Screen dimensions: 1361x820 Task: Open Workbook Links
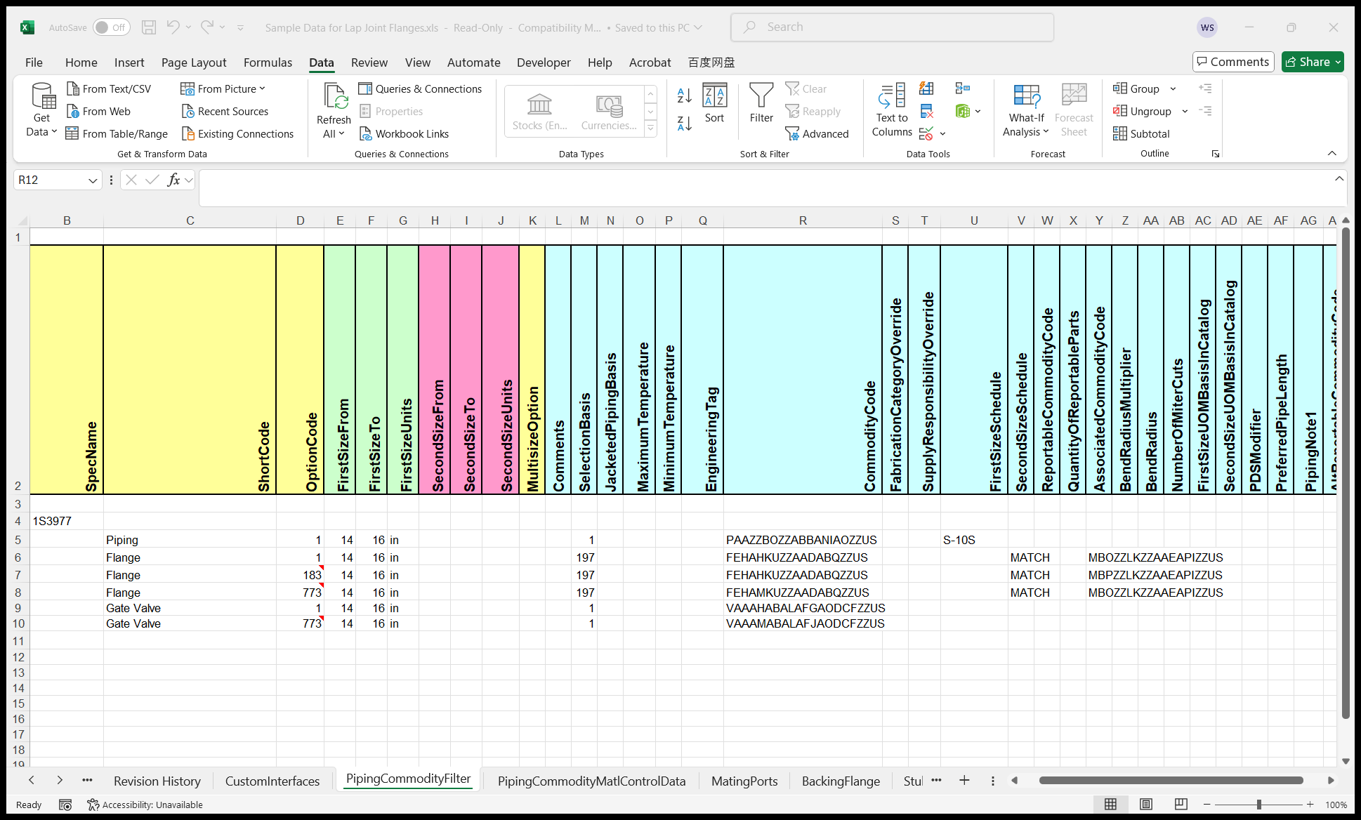(x=404, y=133)
